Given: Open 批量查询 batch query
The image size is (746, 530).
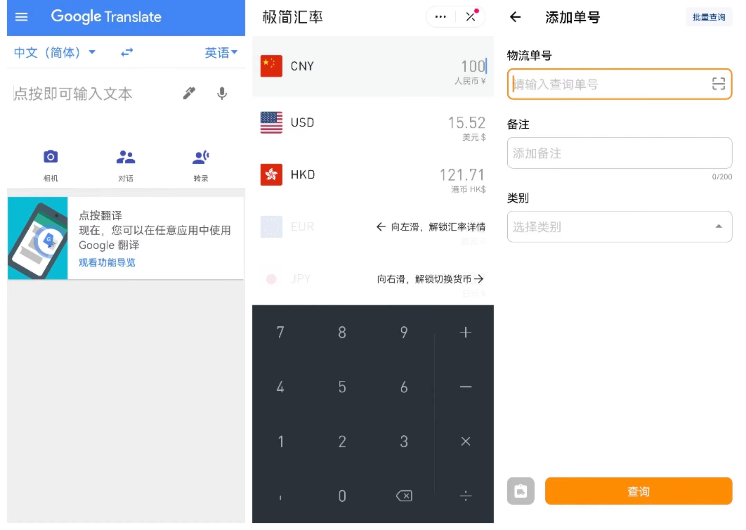Looking at the screenshot, I should pos(708,17).
